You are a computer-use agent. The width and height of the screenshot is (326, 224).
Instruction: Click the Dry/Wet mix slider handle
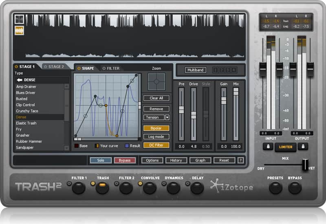click(x=305, y=165)
